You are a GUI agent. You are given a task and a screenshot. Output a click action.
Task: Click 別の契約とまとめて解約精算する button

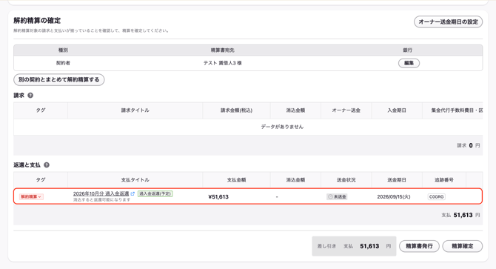point(58,79)
